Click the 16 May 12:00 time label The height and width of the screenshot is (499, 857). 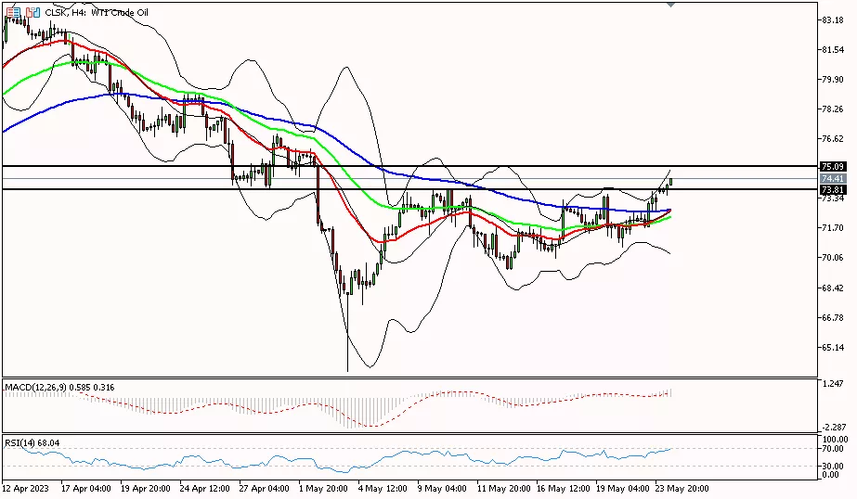[561, 487]
